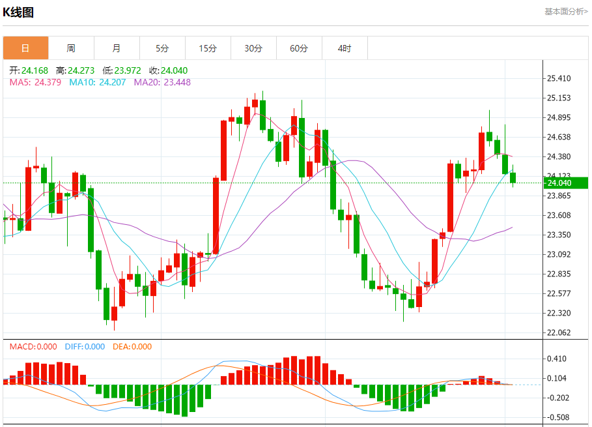Click the 23.608 price axis label
Image resolution: width=592 pixels, height=427 pixels.
(559, 215)
